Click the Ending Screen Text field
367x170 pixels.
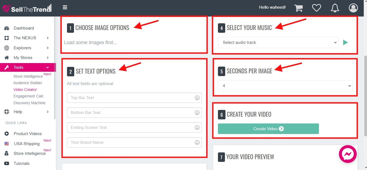131,127
